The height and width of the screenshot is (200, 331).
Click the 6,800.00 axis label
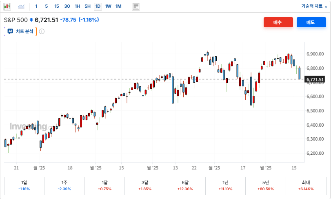315,68
